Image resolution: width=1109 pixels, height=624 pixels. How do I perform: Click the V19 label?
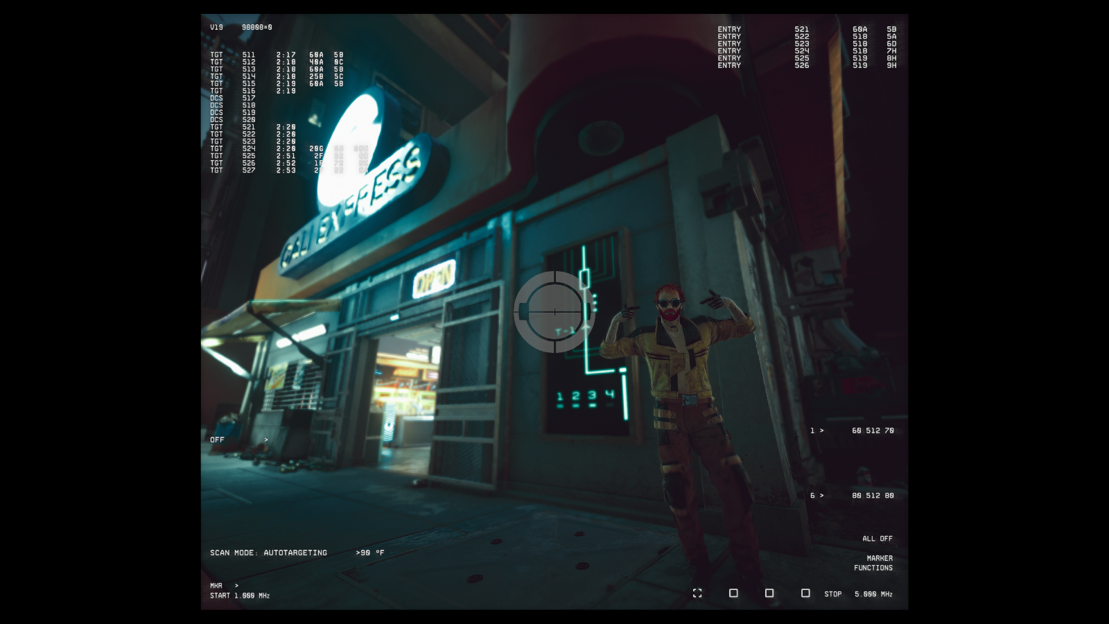217,27
